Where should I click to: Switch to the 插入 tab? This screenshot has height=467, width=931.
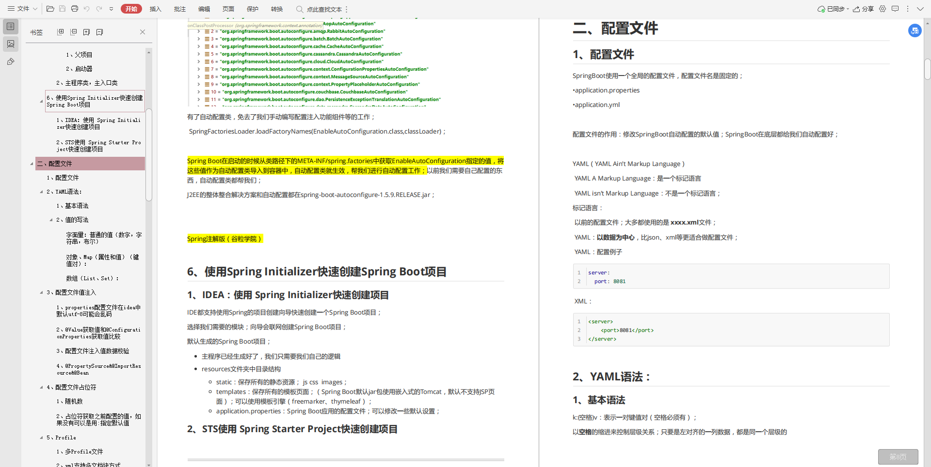click(x=155, y=9)
